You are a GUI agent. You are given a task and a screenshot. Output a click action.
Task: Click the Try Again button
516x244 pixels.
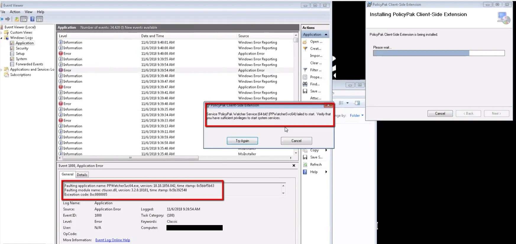pyautogui.click(x=242, y=141)
